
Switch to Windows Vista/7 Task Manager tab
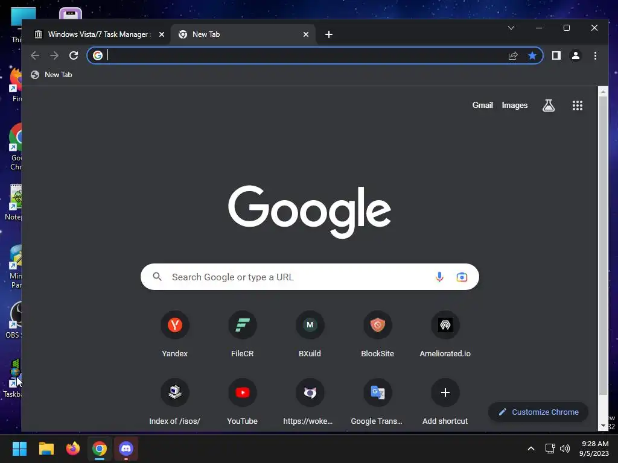click(92, 34)
